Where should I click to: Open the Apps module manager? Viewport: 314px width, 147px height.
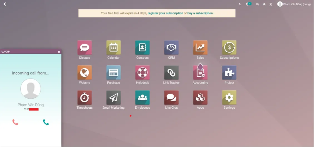(200, 98)
